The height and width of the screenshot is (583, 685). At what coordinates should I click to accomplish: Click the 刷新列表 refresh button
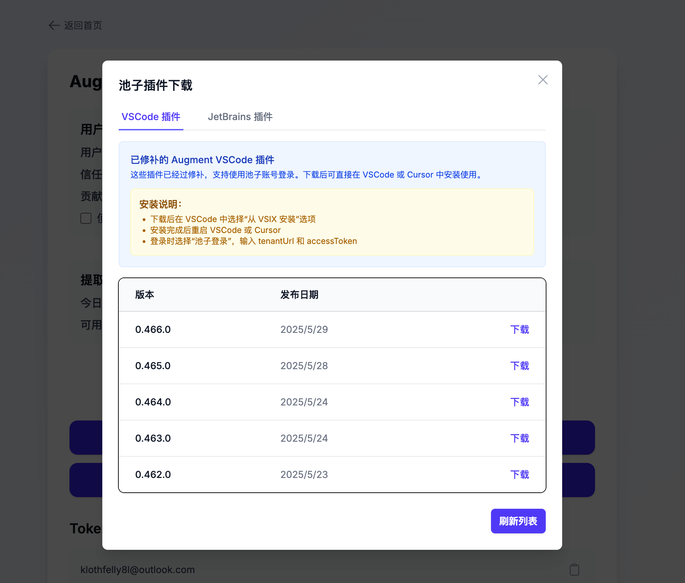[518, 521]
